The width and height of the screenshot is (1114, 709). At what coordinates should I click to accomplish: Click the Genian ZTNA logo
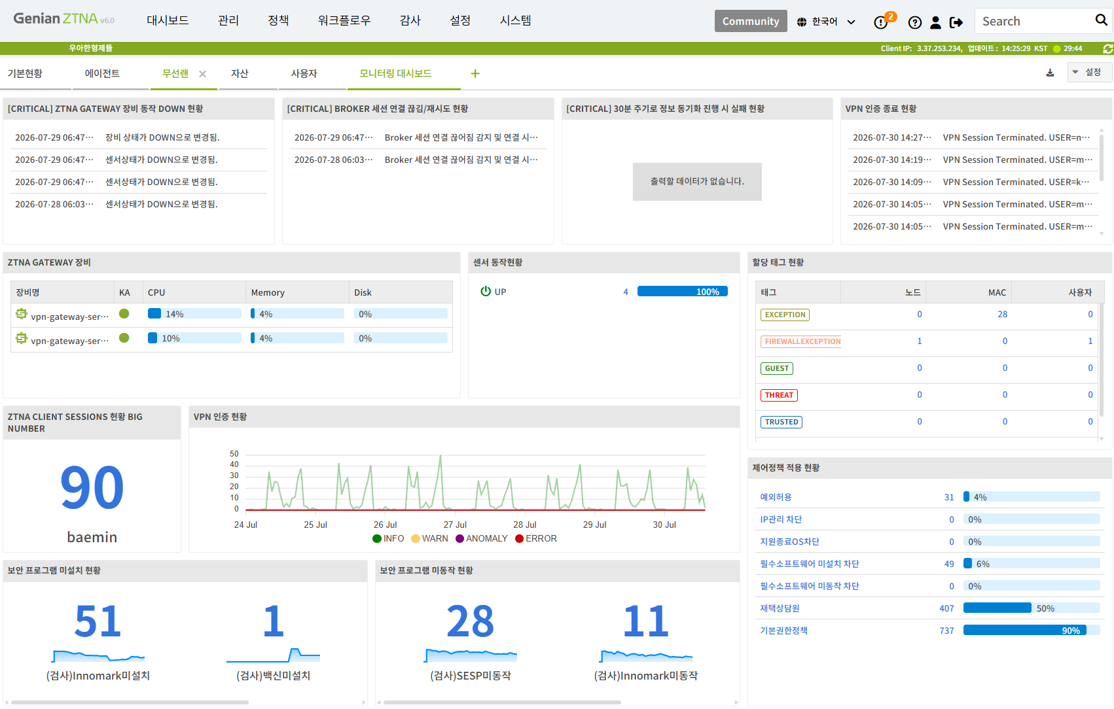[63, 19]
